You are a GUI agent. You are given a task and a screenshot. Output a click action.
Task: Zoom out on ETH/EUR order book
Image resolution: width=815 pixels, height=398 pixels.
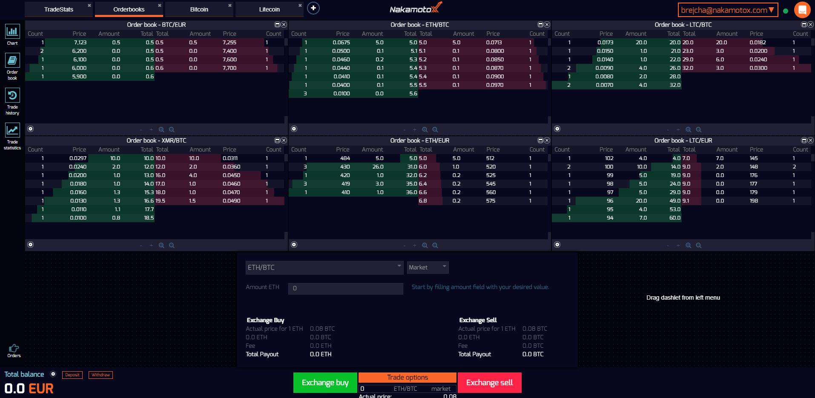pyautogui.click(x=435, y=245)
